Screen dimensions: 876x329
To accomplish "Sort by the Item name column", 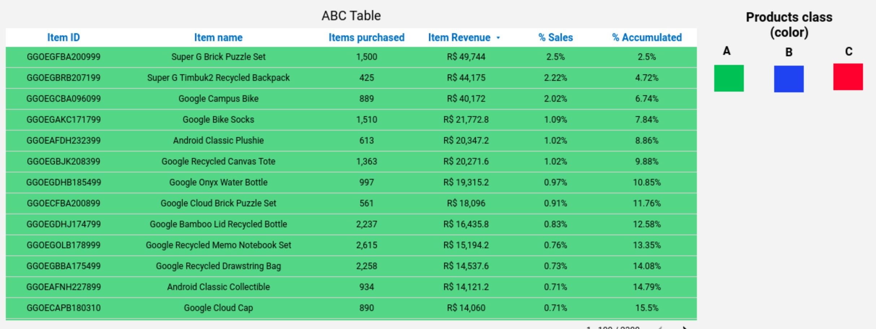I will [218, 38].
